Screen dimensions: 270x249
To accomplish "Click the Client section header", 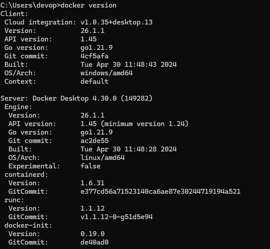I will click(14, 14).
